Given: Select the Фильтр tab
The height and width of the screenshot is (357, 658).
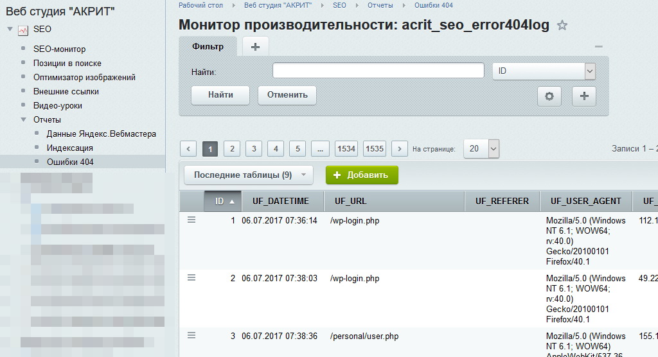Looking at the screenshot, I should click(x=208, y=46).
